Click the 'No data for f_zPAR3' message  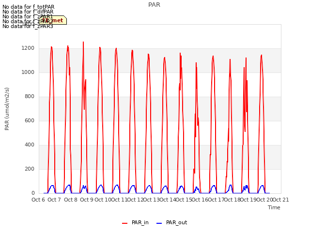[28, 26]
